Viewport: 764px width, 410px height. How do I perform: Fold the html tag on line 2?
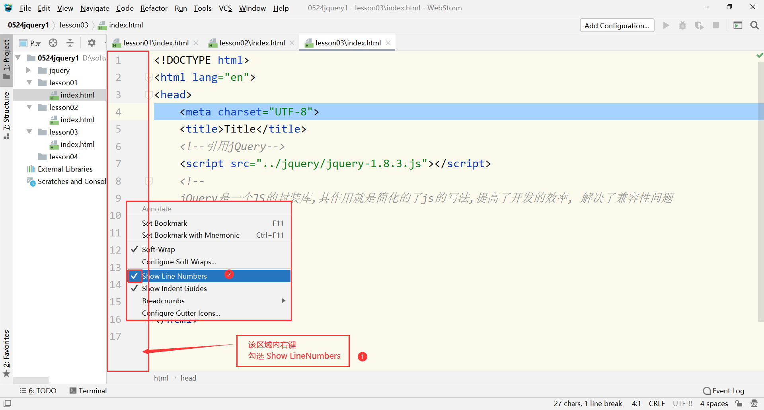pos(149,77)
